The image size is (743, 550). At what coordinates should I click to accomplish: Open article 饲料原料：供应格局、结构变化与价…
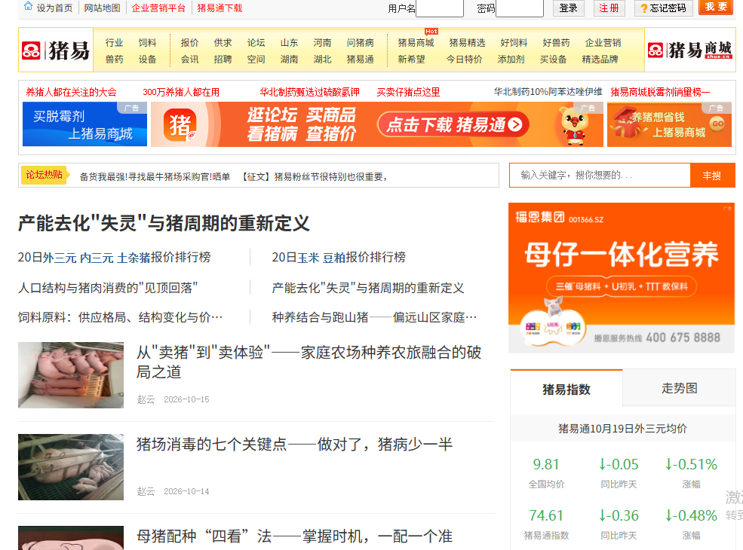pyautogui.click(x=121, y=317)
